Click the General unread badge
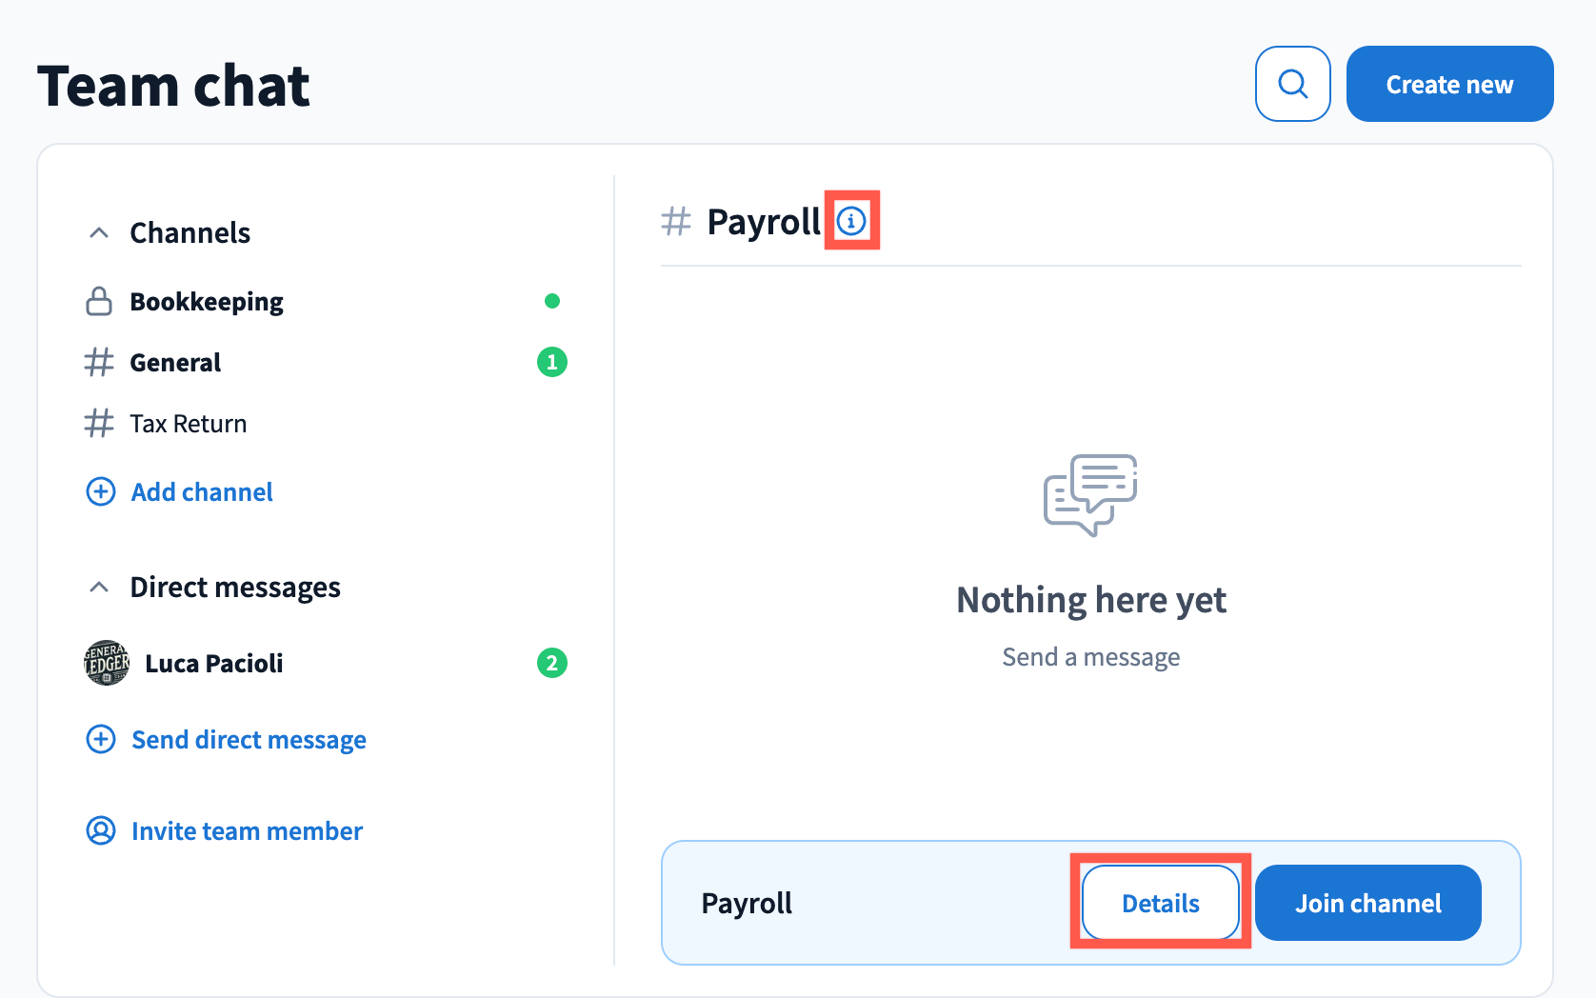The image size is (1596, 998). point(552,362)
